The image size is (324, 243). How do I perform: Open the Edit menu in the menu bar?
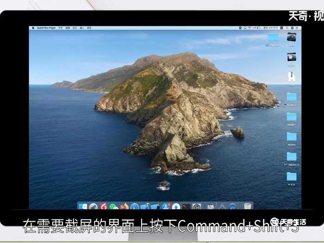click(x=68, y=28)
